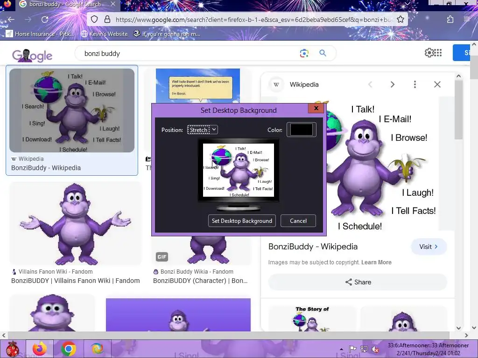Open the BonziBuddy - Wikipedia result title

click(46, 168)
